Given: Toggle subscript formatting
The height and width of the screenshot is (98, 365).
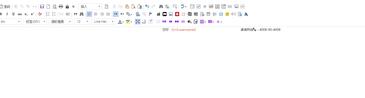Looking at the screenshot, I should 26,14.
